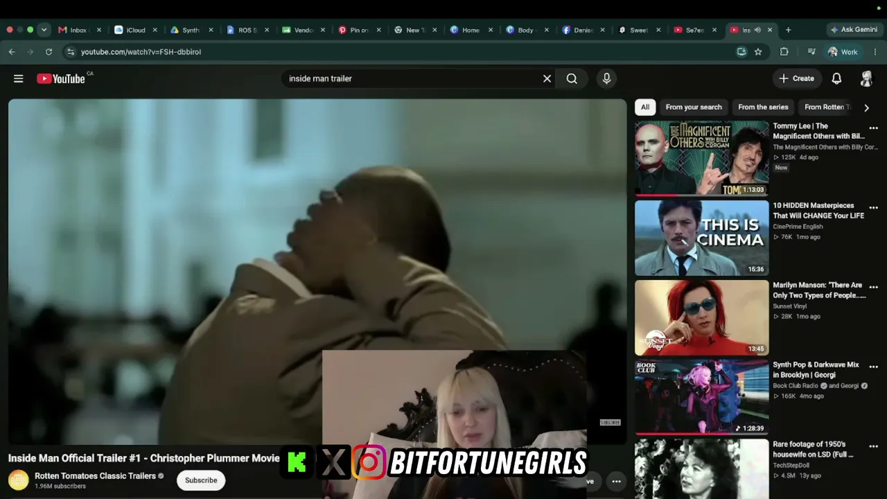Click the Inside Man video player

(x=317, y=272)
